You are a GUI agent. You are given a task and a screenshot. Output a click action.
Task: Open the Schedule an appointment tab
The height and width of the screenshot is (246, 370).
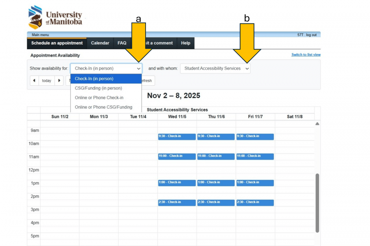[x=57, y=43]
